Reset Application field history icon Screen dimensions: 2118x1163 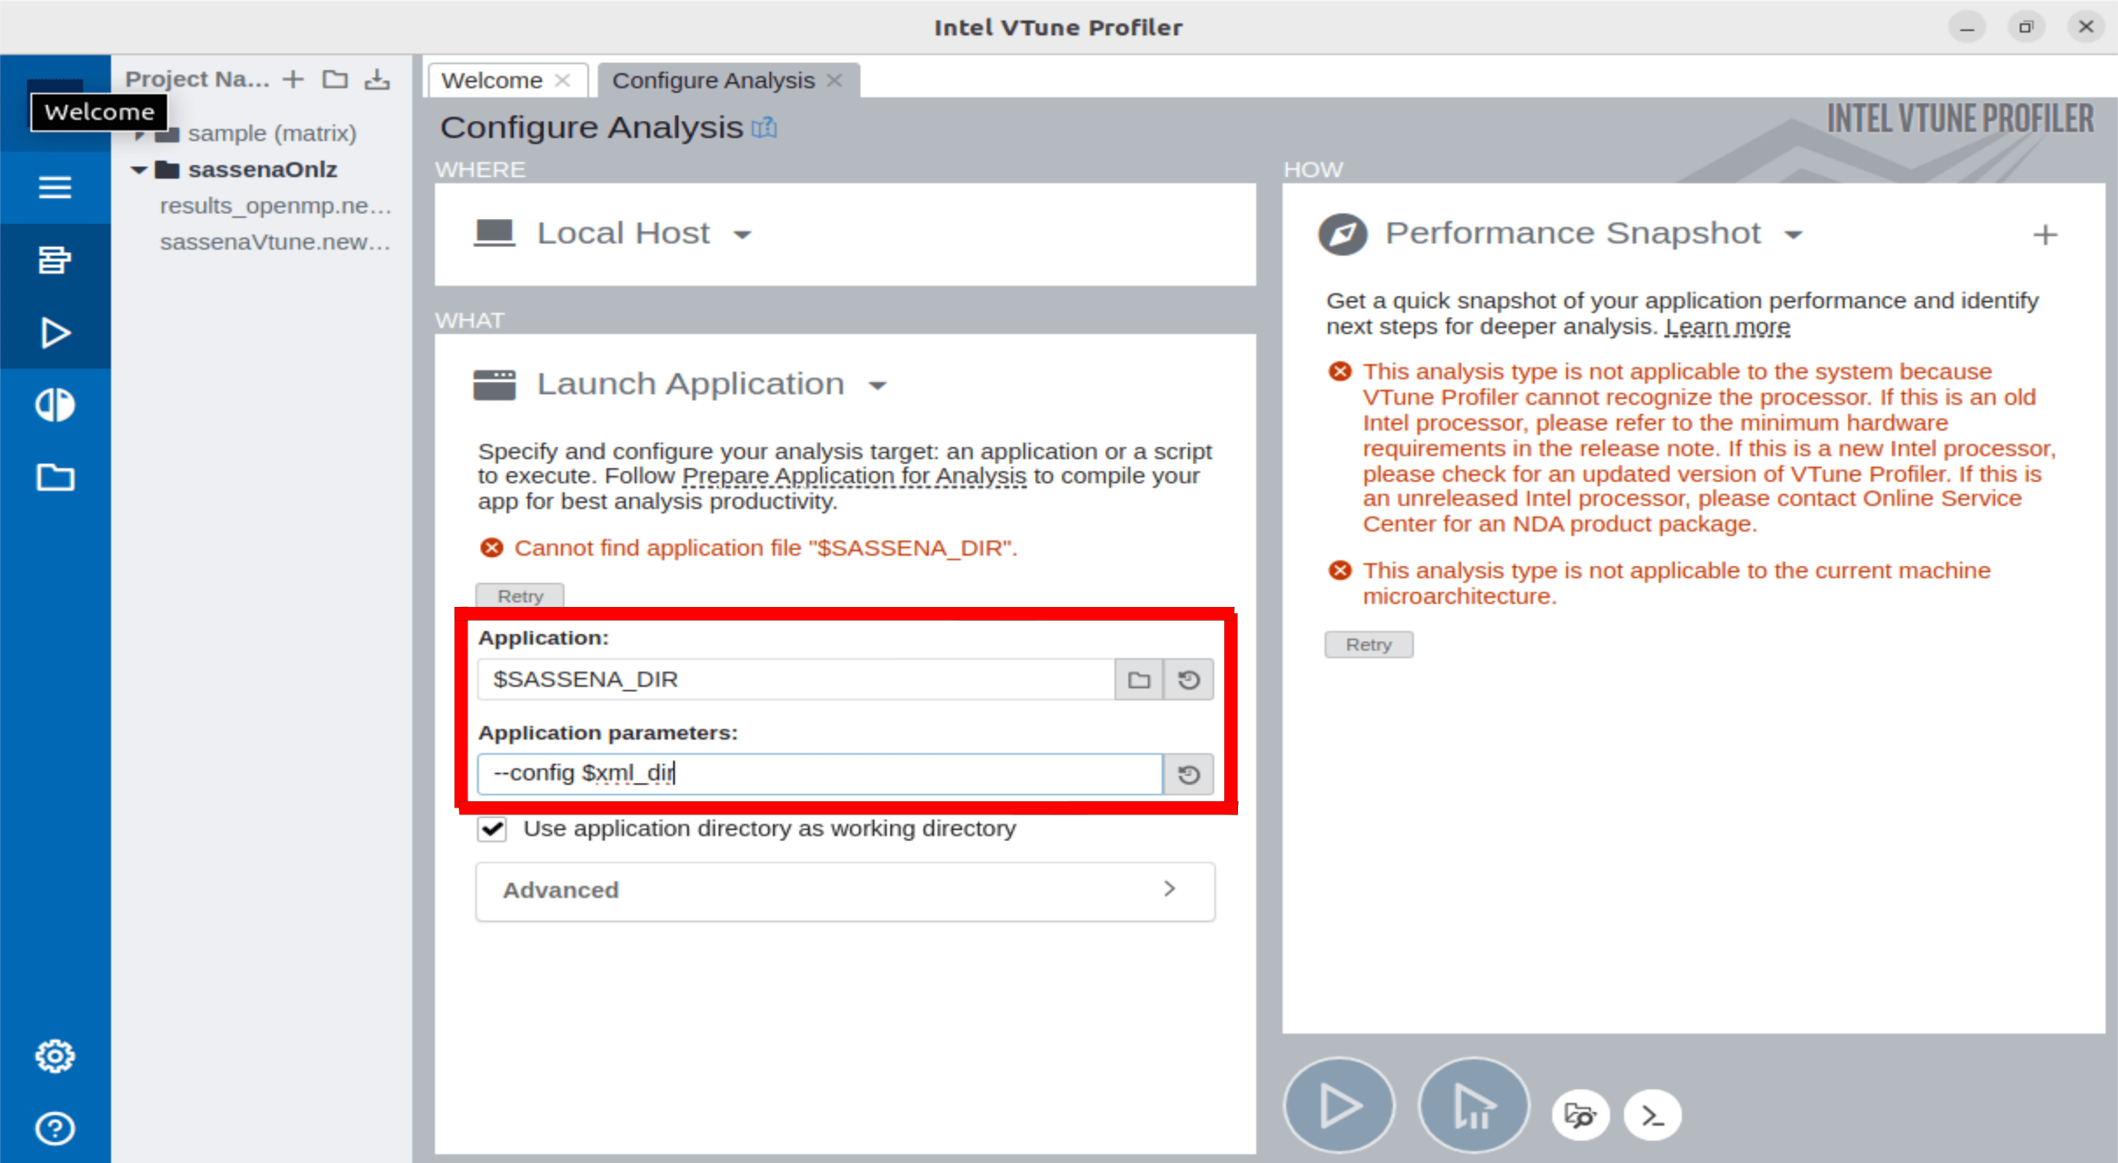[x=1188, y=680]
